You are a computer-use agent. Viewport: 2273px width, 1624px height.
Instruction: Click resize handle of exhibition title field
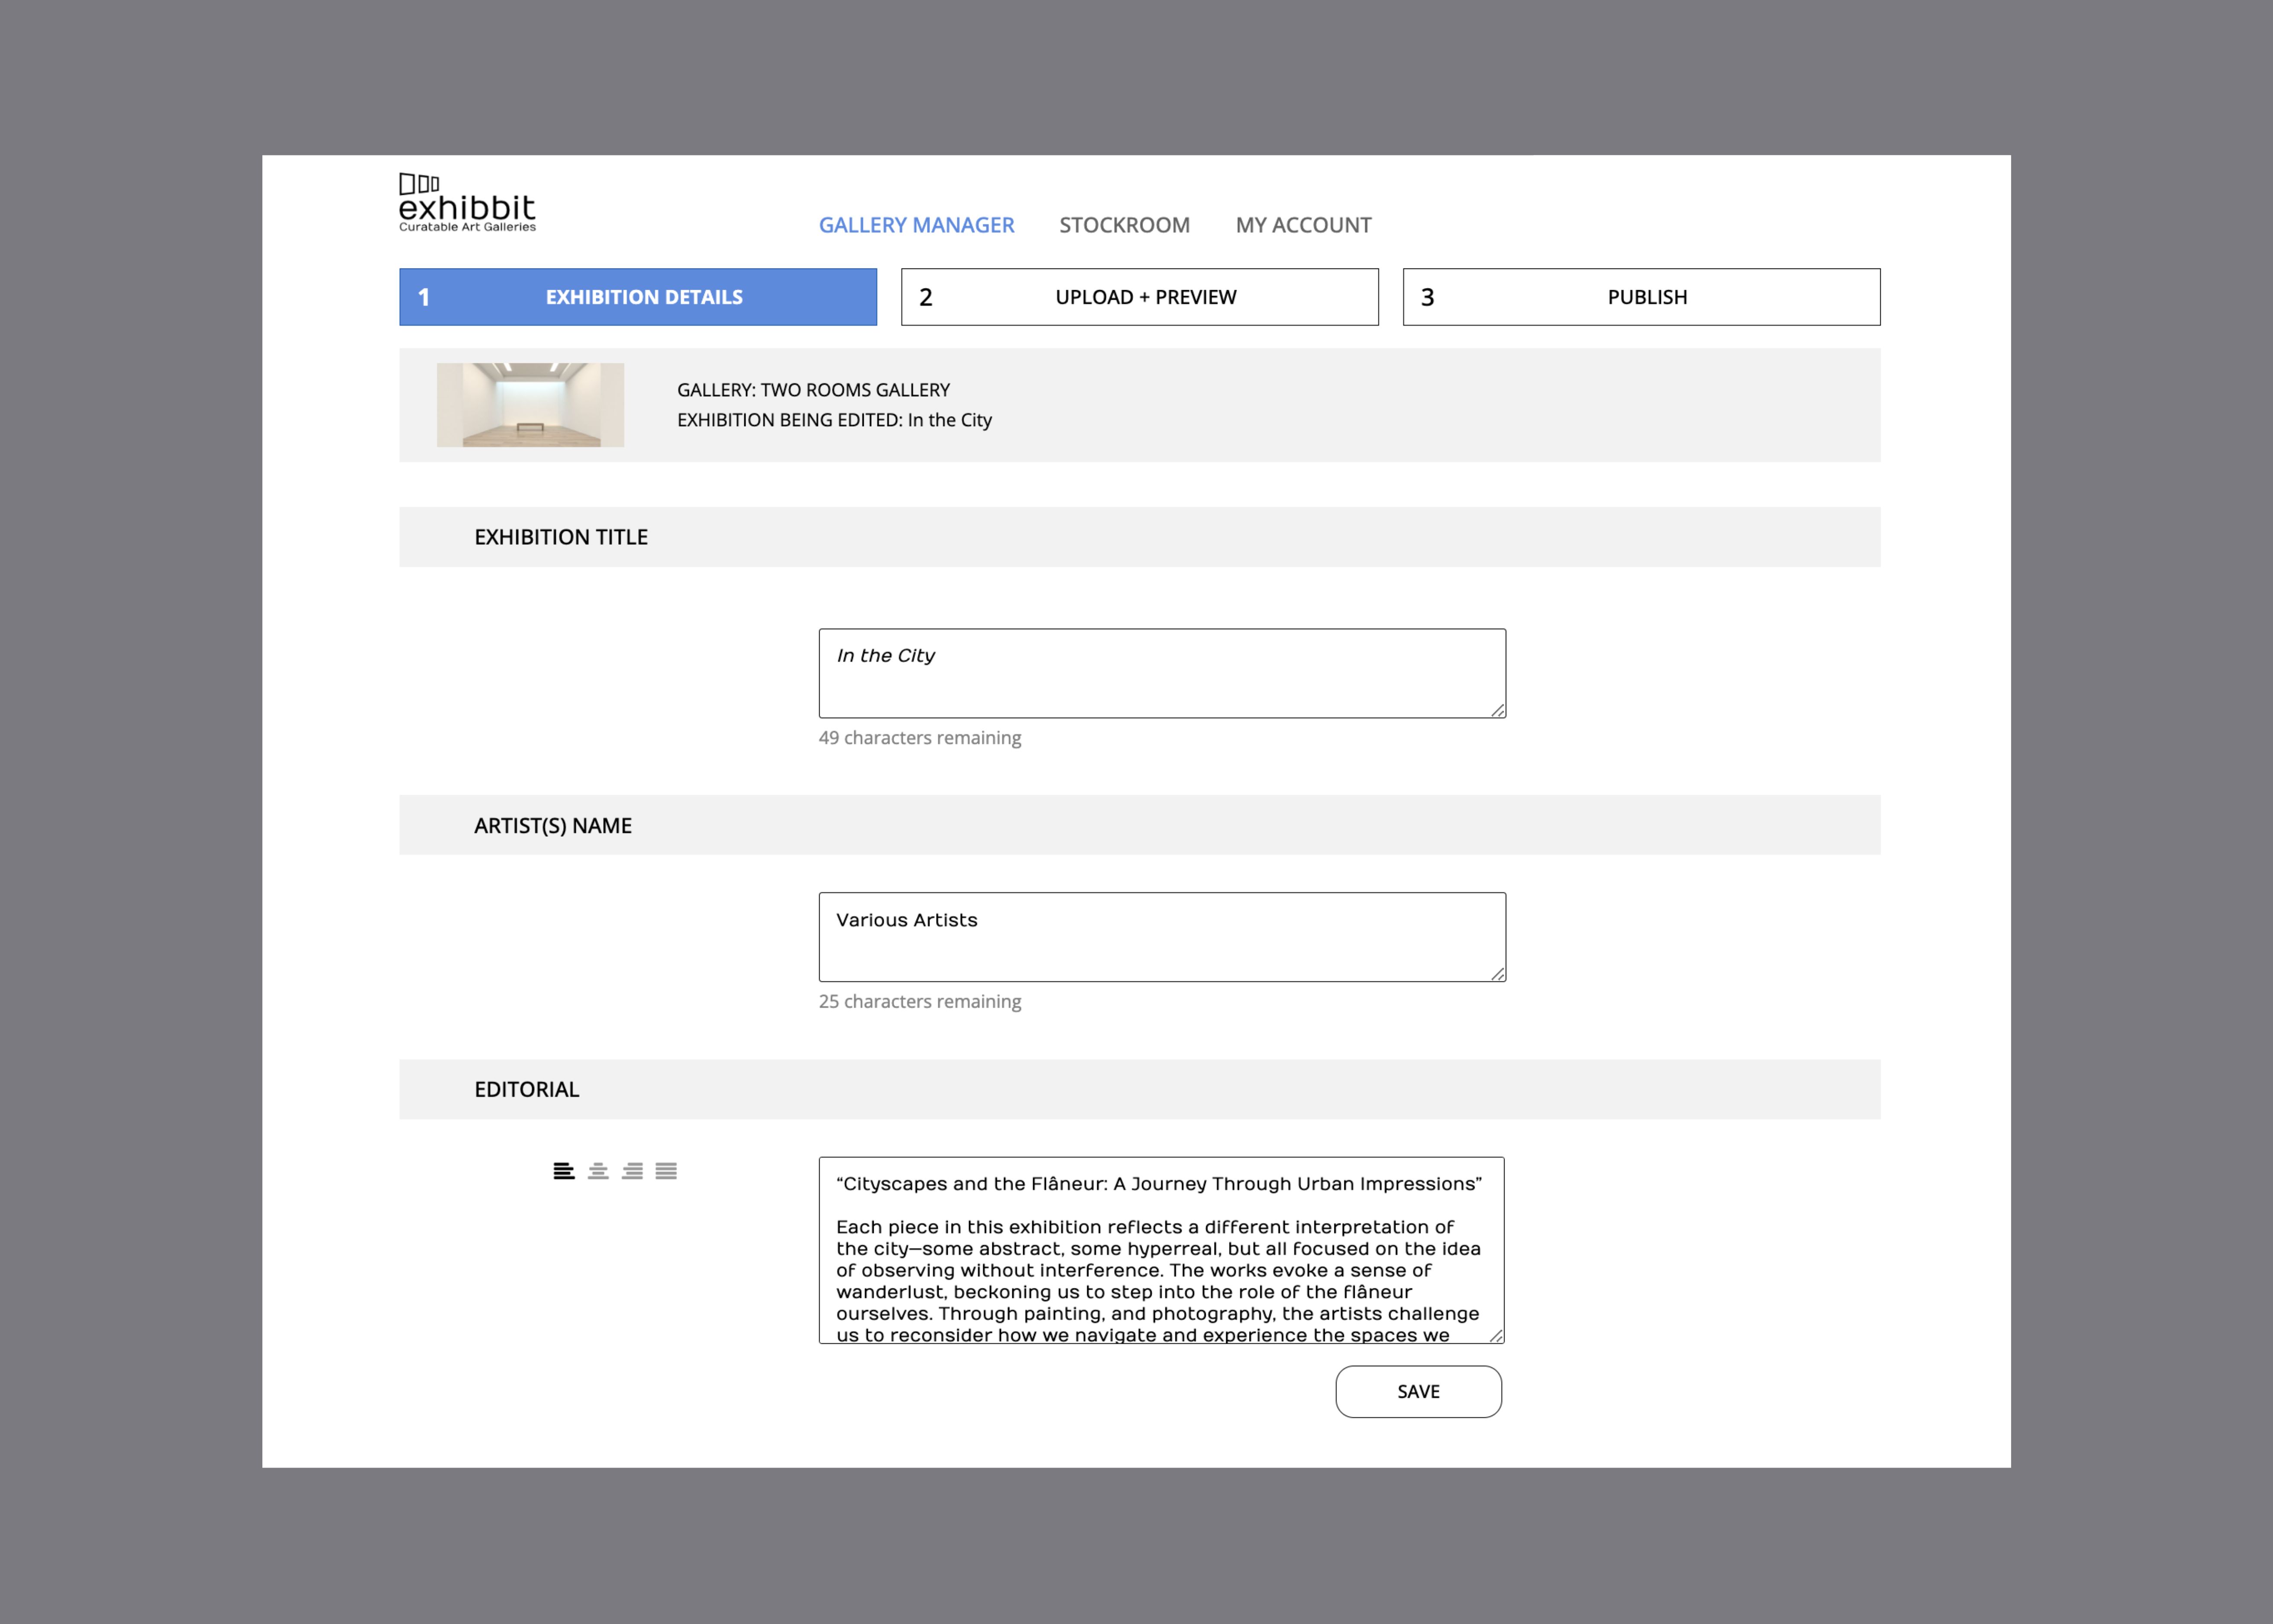[1497, 710]
